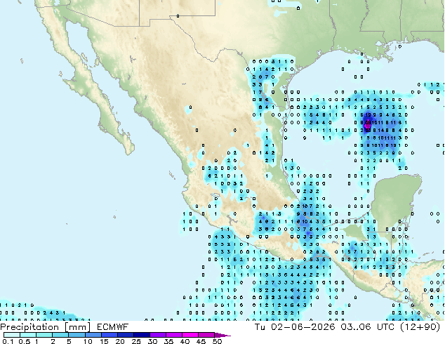This screenshot has height=344, width=445.
Task: Select the '(12+90)' forecast step text
Action: (x=420, y=327)
